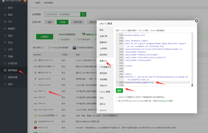The image size is (208, 133).
Task: Filter apps by 全部 category
Action: [49, 22]
